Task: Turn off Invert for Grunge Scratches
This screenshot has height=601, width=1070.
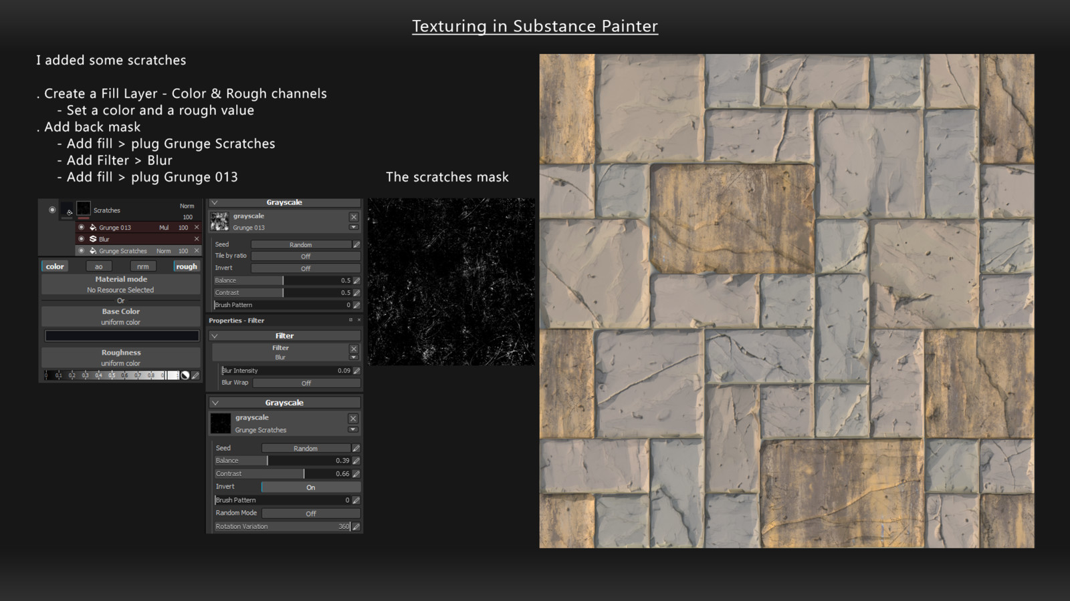Action: pyautogui.click(x=311, y=487)
